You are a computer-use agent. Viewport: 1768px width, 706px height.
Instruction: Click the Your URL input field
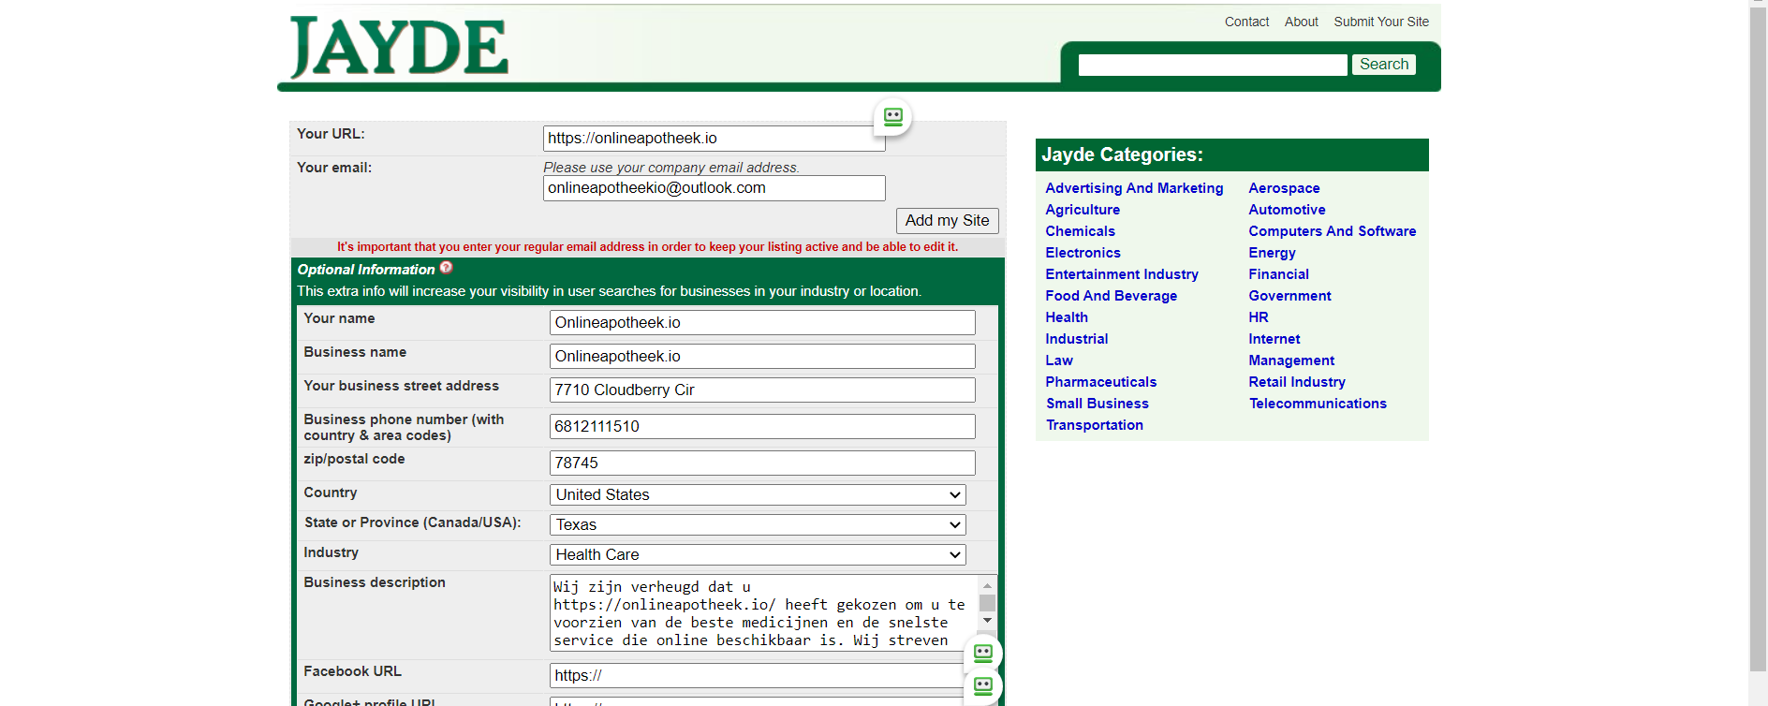pyautogui.click(x=714, y=139)
